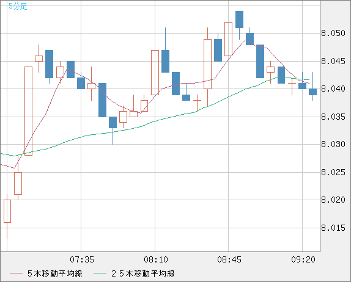Click the 8.025 price axis label

[333, 172]
